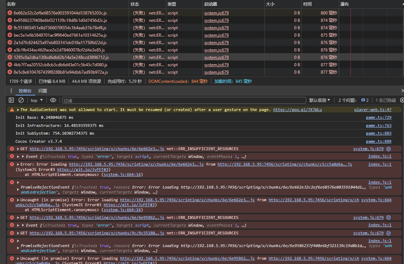Click the 2 个问题 issues counter
Screen dimensions: 404x264
(x=347, y=100)
